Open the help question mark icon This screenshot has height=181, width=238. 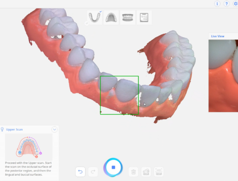227,3
